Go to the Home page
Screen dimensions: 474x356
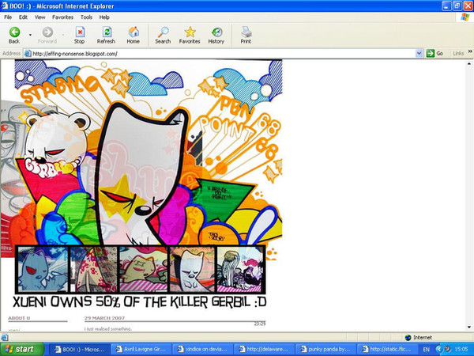pos(133,36)
